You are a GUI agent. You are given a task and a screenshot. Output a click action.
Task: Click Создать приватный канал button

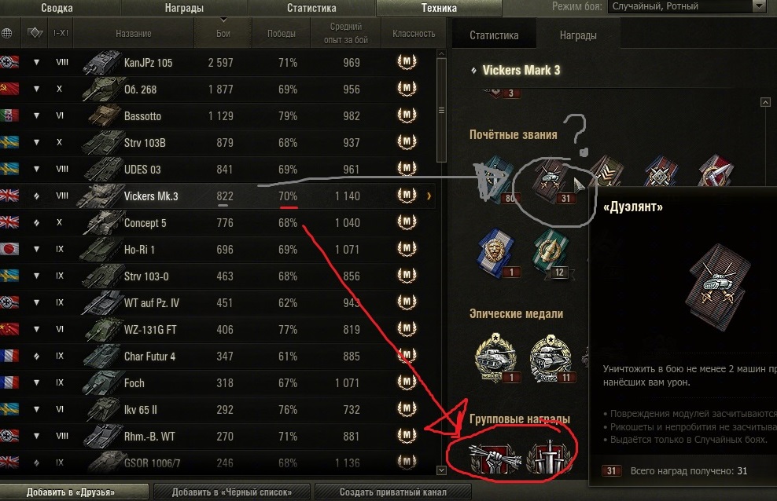click(x=393, y=492)
